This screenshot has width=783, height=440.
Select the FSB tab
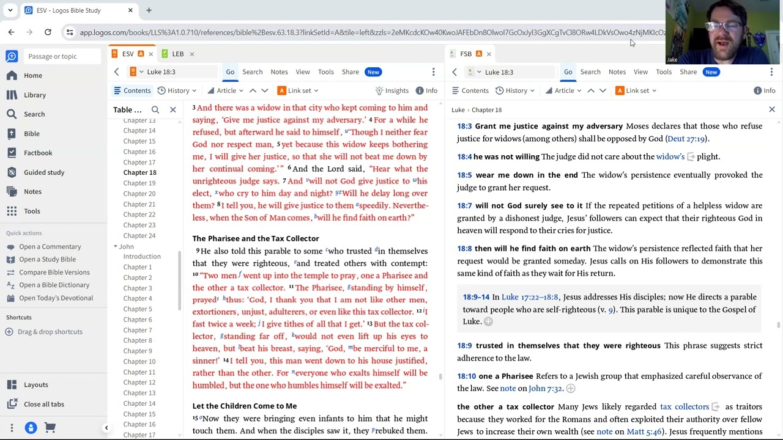click(466, 54)
